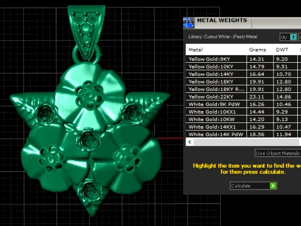
Task: Click the 9.51 DWT cell
Action: click(285, 67)
